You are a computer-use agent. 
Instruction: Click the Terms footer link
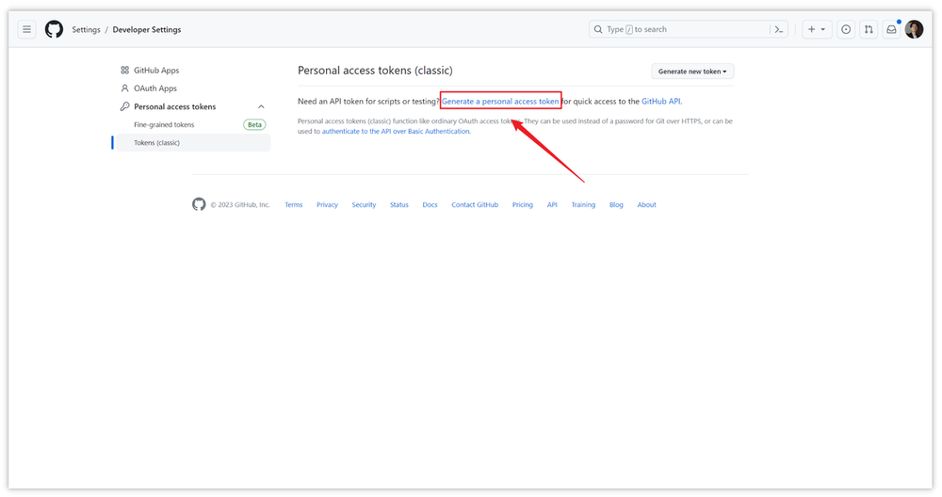(x=293, y=204)
